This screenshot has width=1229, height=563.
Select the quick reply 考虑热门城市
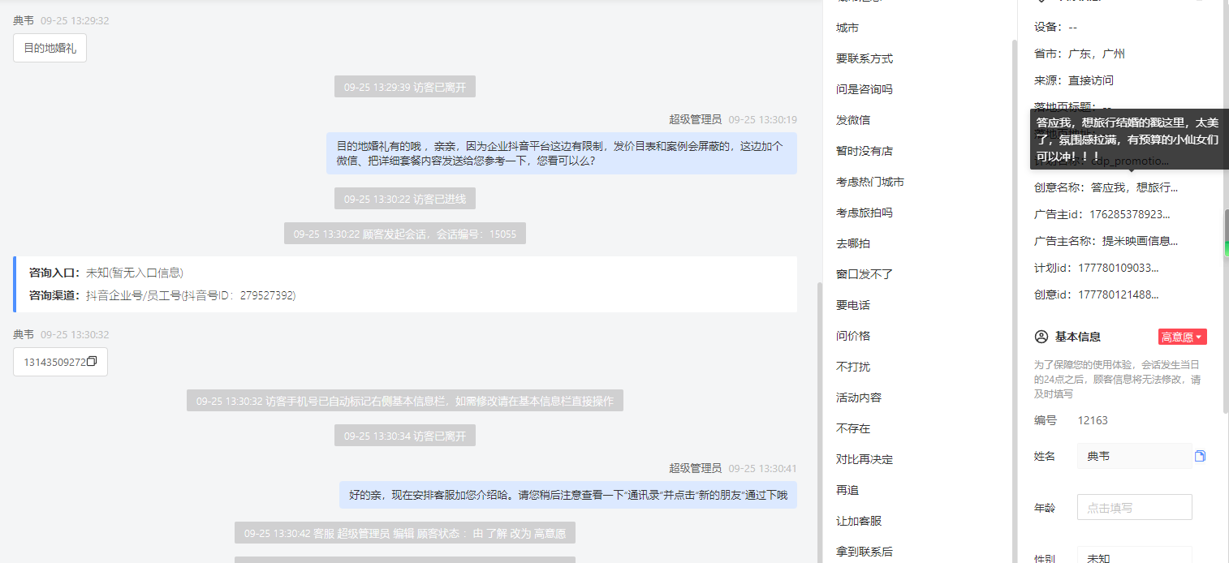tap(870, 182)
